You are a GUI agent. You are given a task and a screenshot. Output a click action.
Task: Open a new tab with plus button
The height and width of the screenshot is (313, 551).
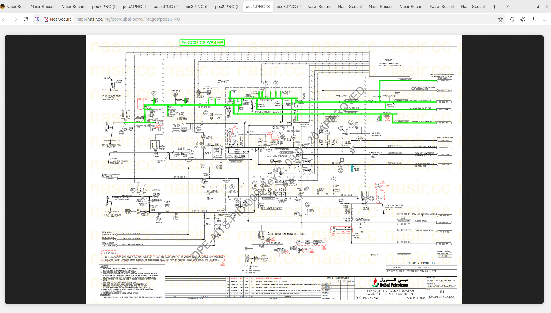[x=494, y=7]
